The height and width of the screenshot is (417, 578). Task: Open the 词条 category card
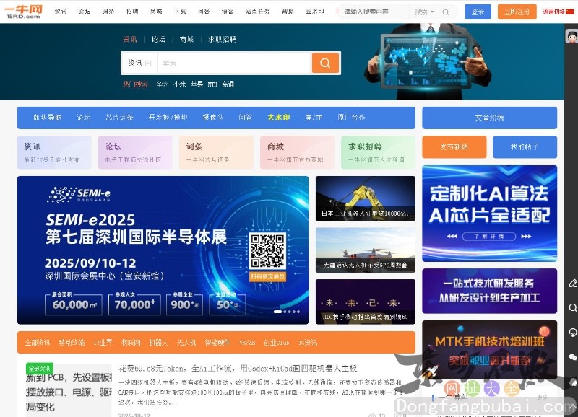tap(216, 152)
